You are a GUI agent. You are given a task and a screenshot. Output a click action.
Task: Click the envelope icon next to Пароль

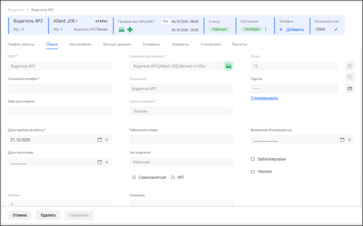tap(350, 89)
